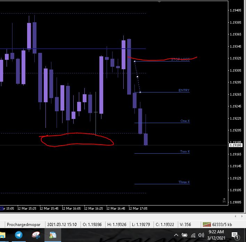
Task: Click the 1.19085 price axis label
Action: click(x=236, y=202)
